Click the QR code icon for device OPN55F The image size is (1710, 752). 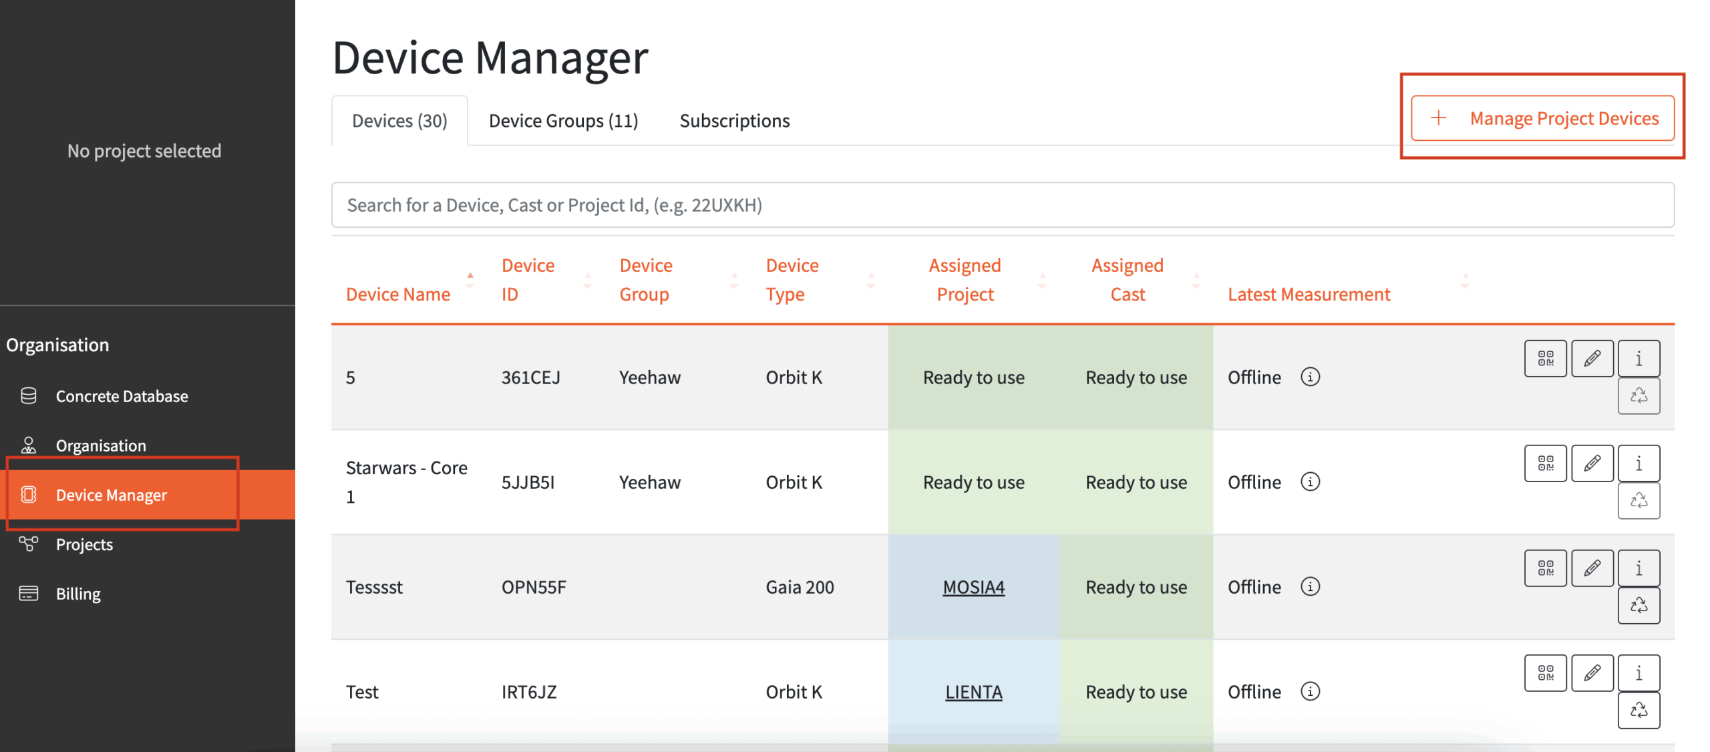pyautogui.click(x=1545, y=567)
